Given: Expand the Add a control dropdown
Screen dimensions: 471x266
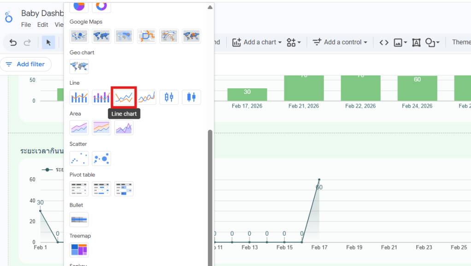Looking at the screenshot, I should [x=340, y=42].
